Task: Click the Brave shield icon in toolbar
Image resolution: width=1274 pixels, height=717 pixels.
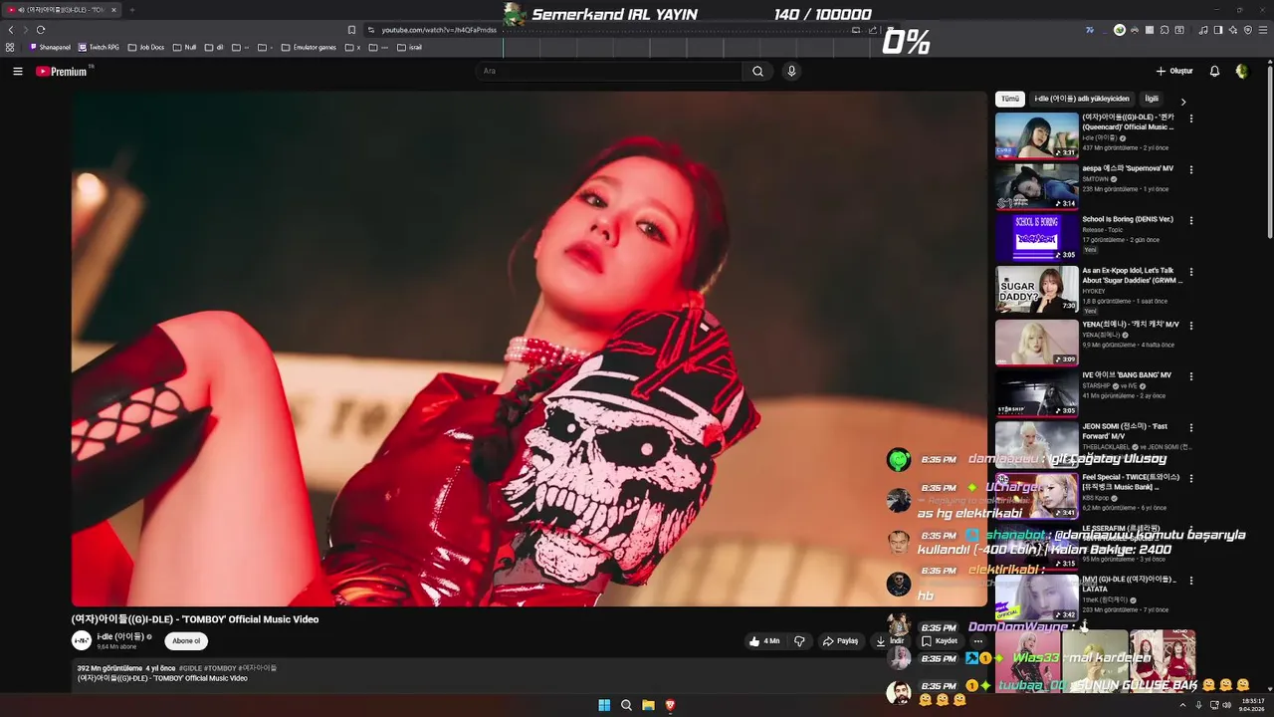Action: (1248, 30)
